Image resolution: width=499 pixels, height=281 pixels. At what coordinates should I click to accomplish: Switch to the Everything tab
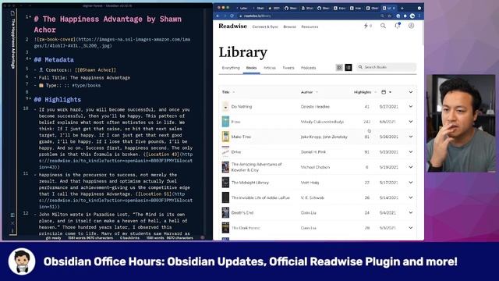pos(231,68)
